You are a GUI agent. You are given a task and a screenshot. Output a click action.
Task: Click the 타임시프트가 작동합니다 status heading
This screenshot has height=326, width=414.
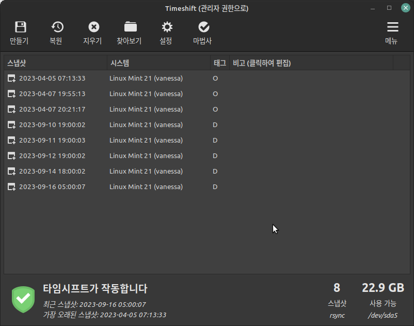click(95, 288)
